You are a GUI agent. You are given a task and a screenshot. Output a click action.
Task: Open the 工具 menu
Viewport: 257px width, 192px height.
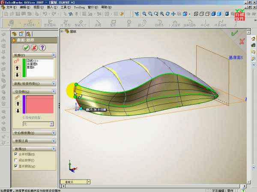click(x=65, y=7)
